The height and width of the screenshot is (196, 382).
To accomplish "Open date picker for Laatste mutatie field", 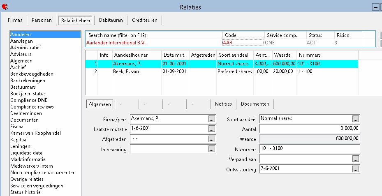I will click(x=211, y=129).
